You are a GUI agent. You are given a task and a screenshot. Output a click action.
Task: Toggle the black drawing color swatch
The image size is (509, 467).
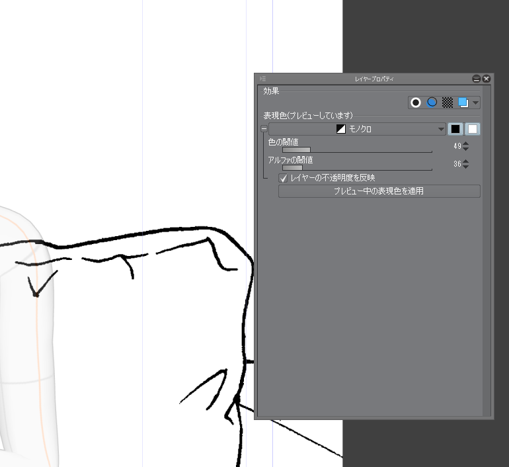point(455,129)
